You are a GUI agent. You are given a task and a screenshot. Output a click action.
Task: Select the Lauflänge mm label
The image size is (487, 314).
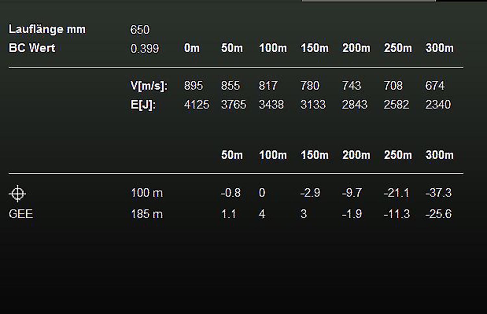click(x=47, y=29)
